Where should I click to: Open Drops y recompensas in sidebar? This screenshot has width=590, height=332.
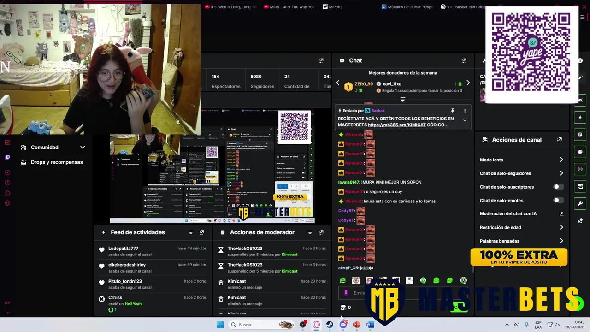point(52,162)
